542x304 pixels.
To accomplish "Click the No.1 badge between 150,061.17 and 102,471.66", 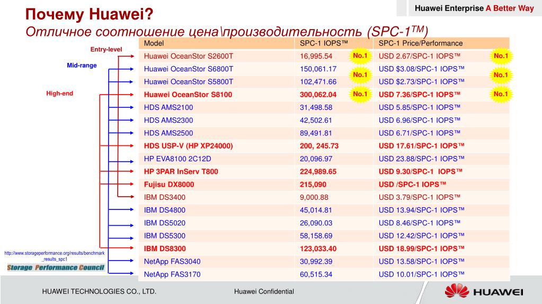I will 360,75.
